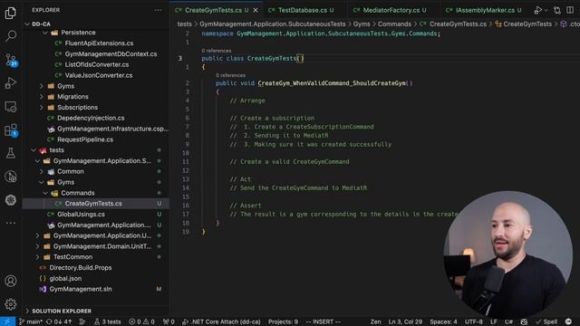The image size is (580, 326).
Task: Click the LF end-of-line status item
Action: (493, 321)
